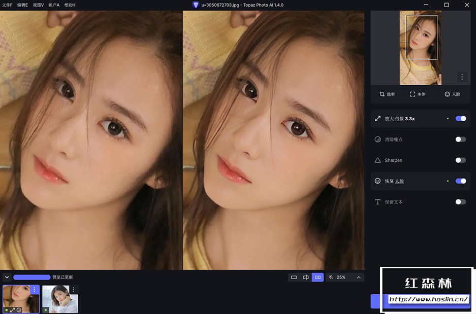
Task: Open options menu on second queue thumbnail
Action: point(74,290)
